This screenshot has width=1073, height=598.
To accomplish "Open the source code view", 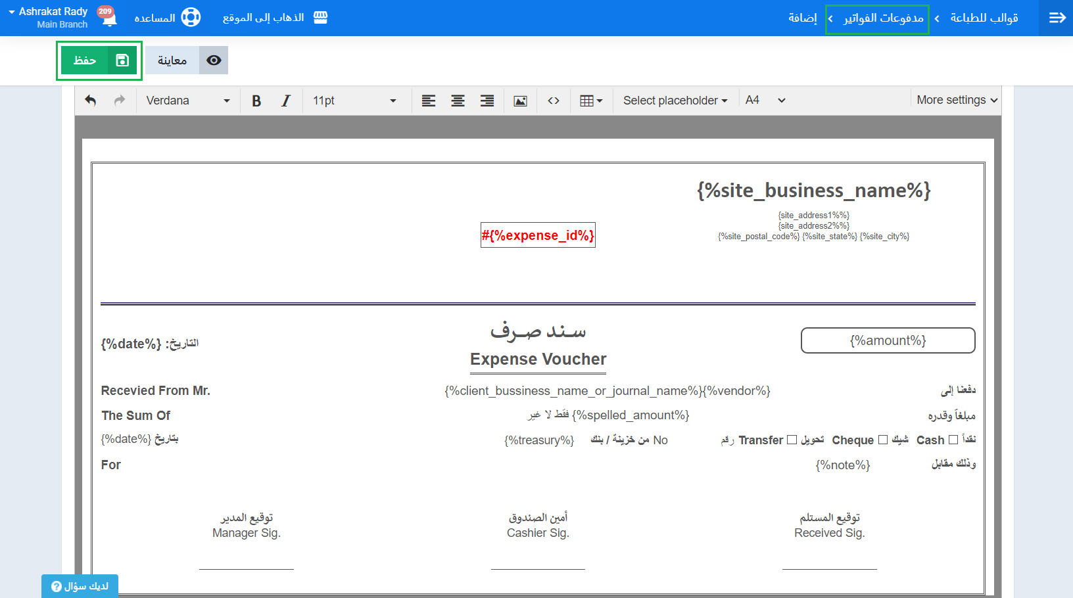I will [554, 101].
